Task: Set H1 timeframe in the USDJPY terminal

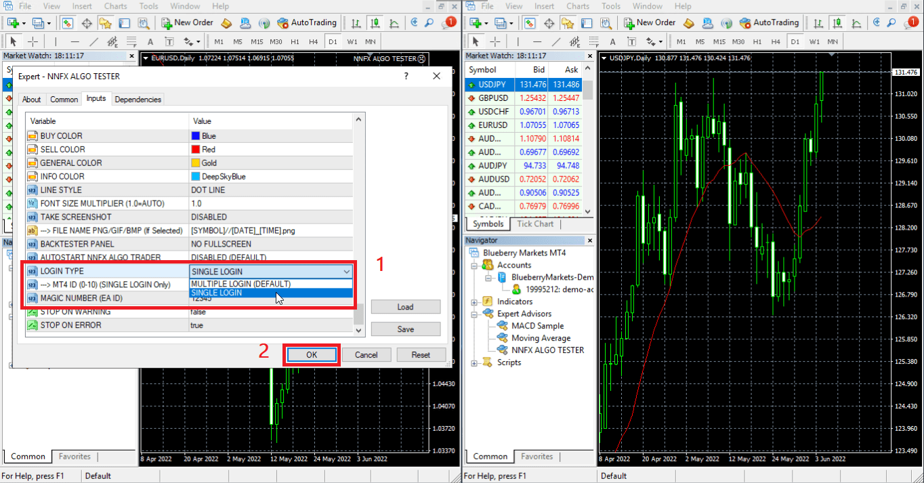Action: pos(757,41)
